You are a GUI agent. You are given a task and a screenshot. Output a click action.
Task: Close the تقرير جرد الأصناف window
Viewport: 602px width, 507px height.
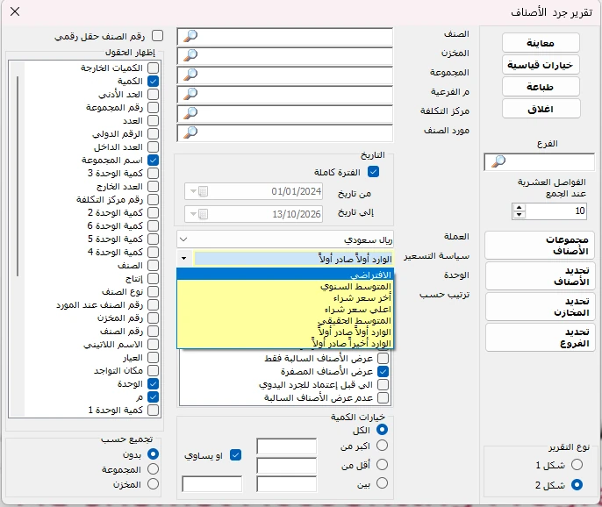pyautogui.click(x=15, y=11)
